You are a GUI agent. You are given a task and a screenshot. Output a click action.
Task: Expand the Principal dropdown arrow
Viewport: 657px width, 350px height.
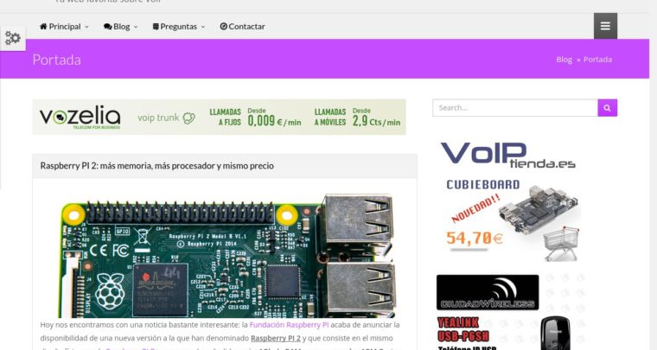(x=86, y=27)
